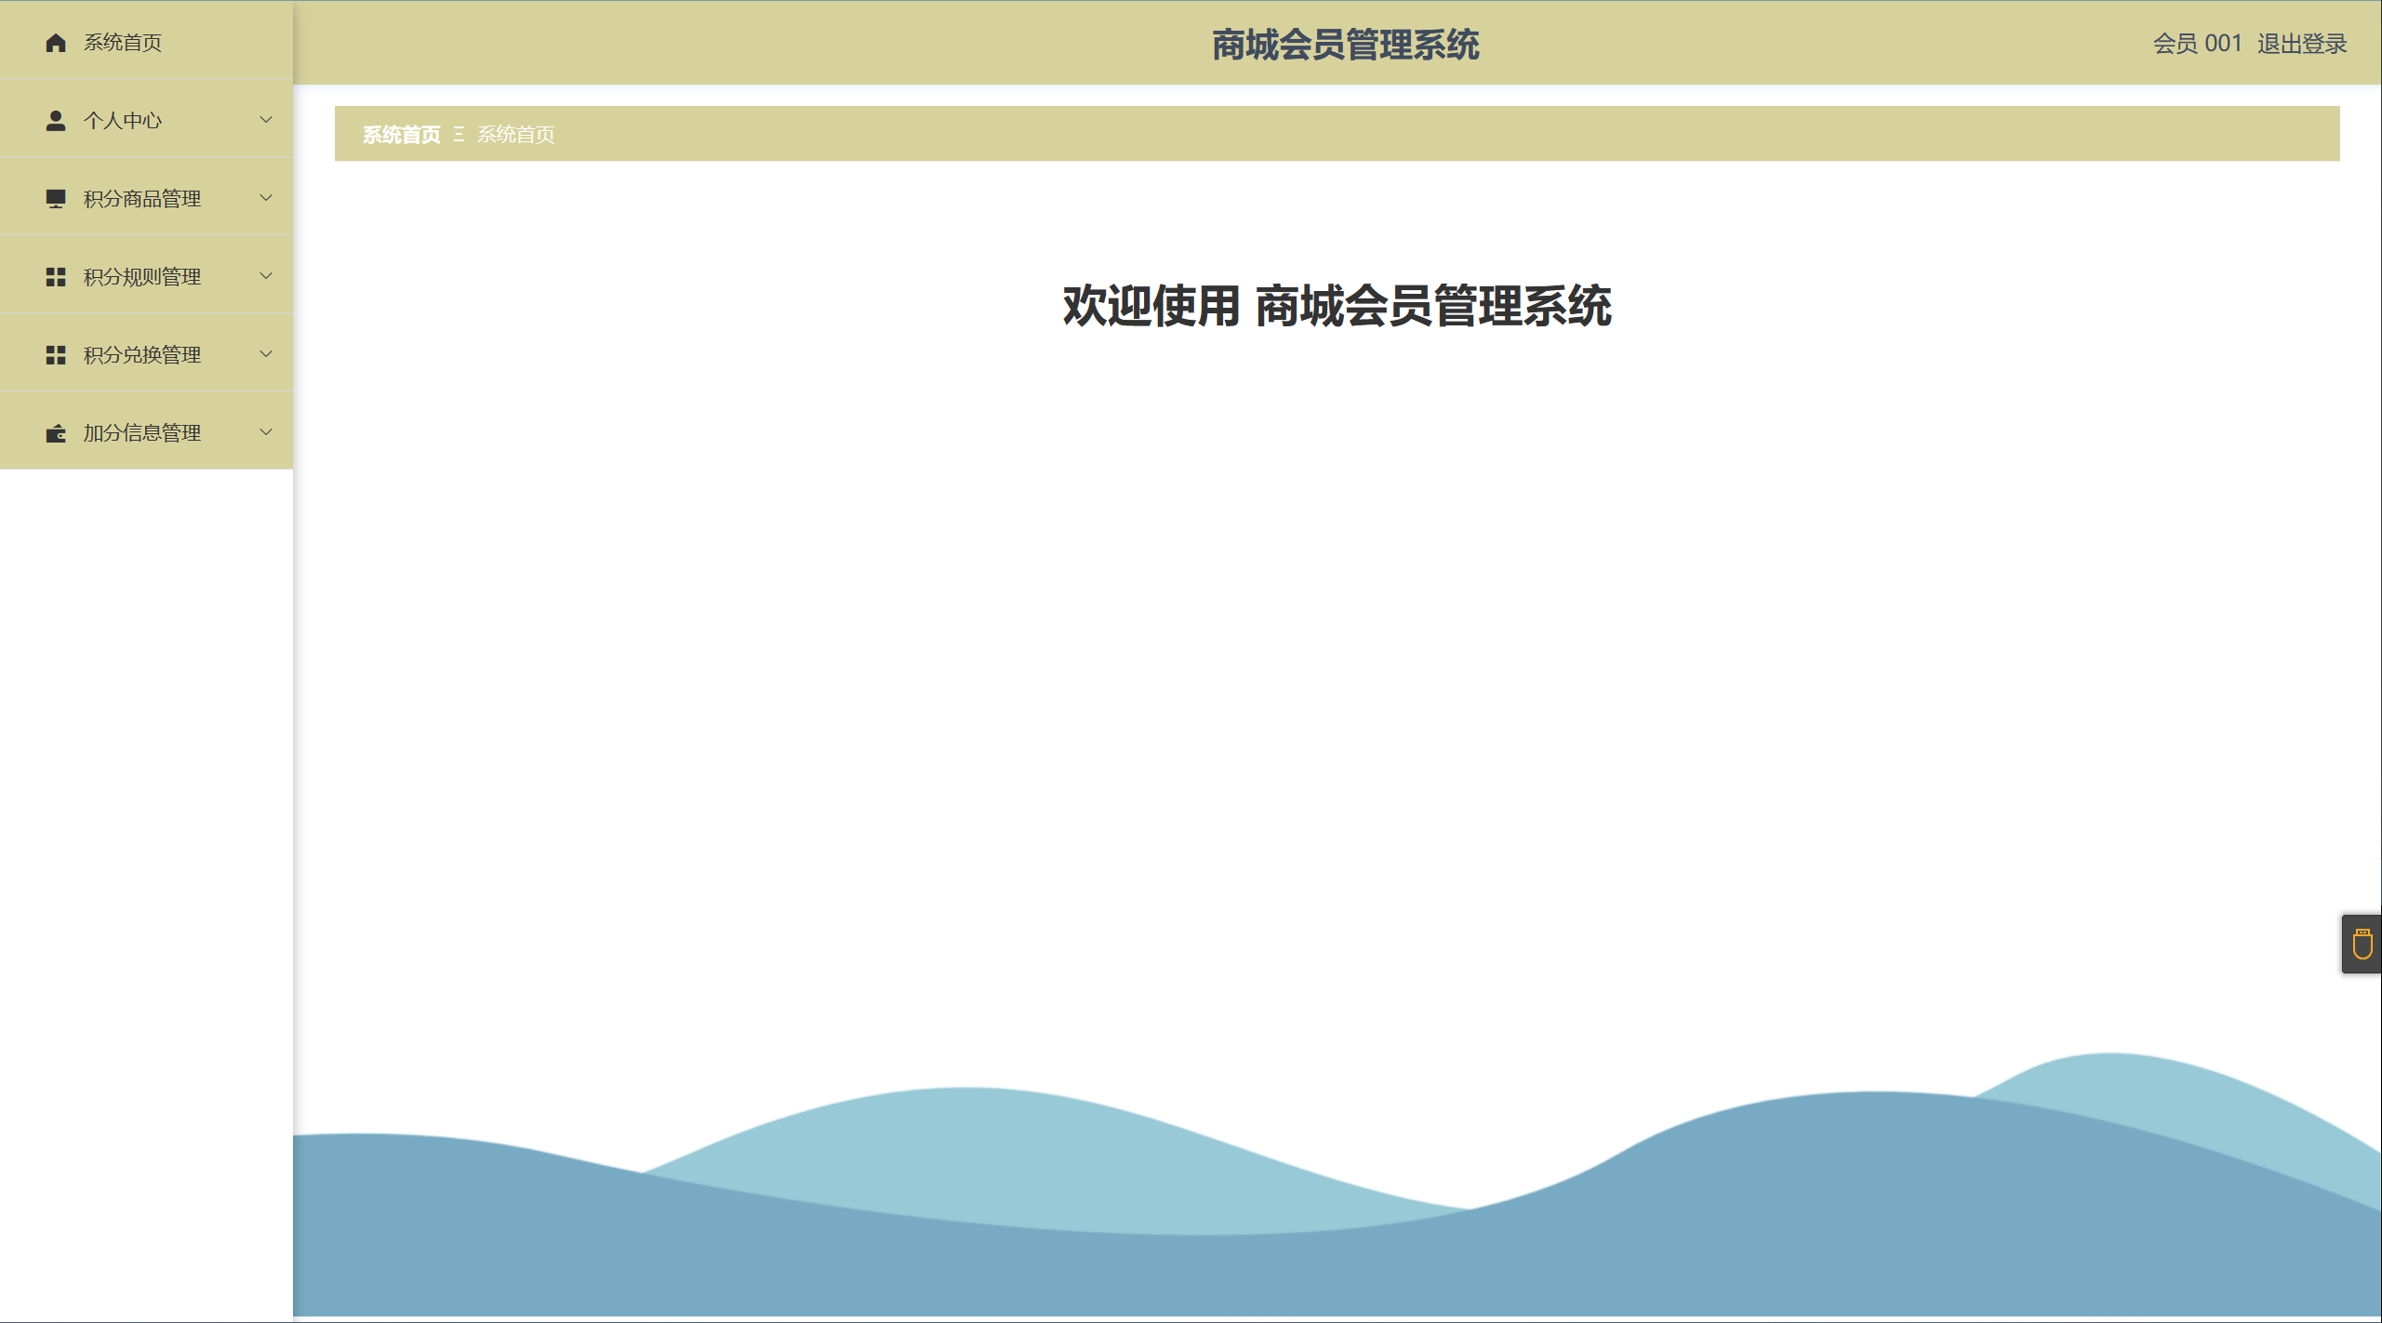Viewport: 2382px width, 1323px height.
Task: Select the 加分信息管理 menu label
Action: 142,433
